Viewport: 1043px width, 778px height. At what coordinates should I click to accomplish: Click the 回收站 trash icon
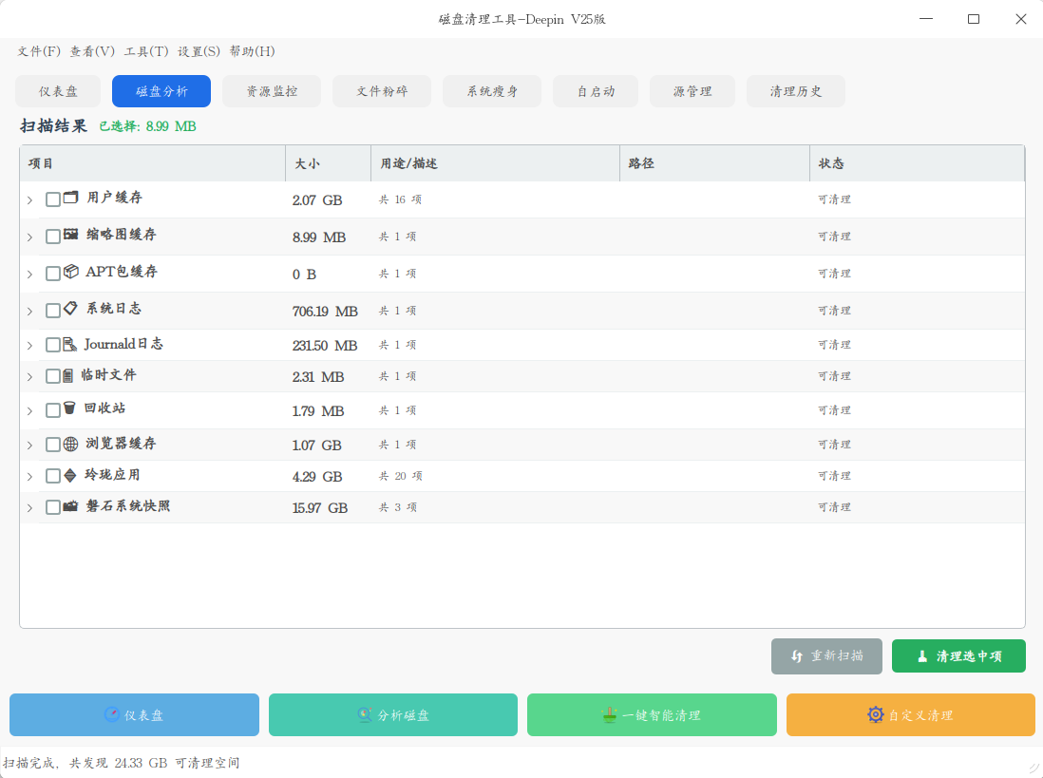[x=69, y=408]
